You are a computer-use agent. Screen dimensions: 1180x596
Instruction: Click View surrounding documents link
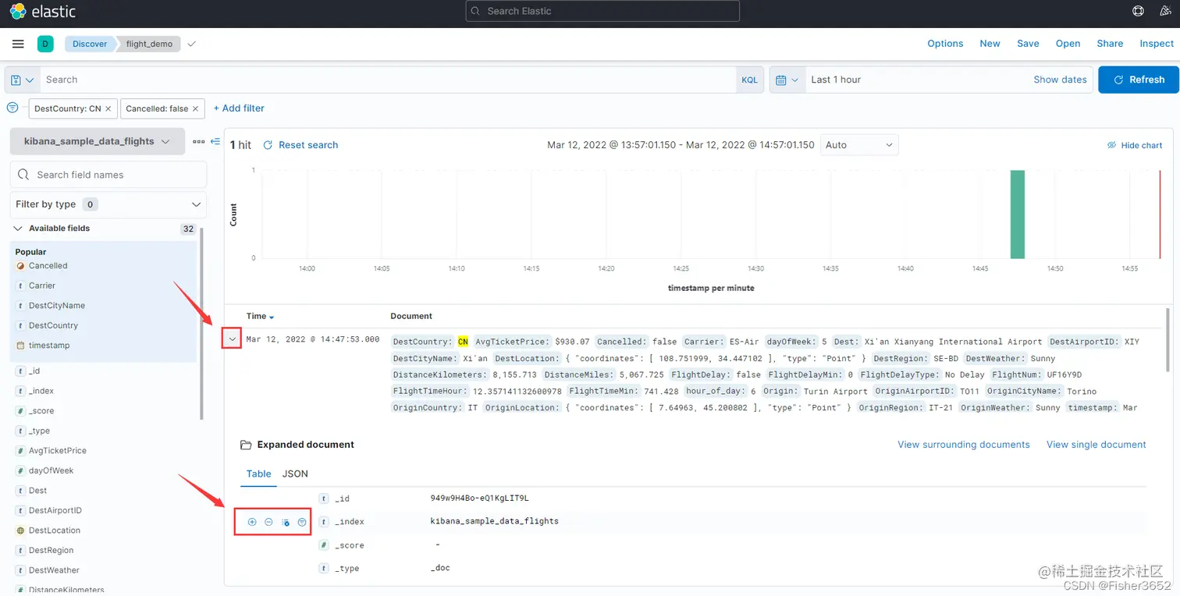964,445
